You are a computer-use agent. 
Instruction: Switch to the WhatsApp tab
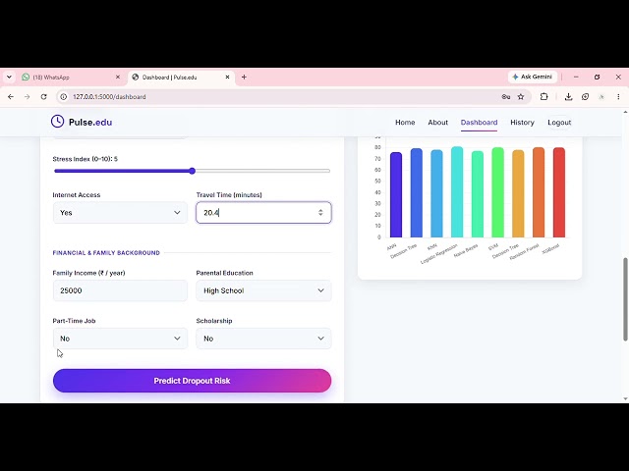pyautogui.click(x=71, y=77)
